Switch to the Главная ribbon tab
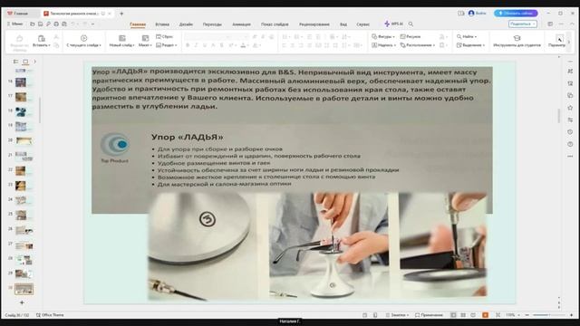This screenshot has width=580, height=326. point(138,24)
